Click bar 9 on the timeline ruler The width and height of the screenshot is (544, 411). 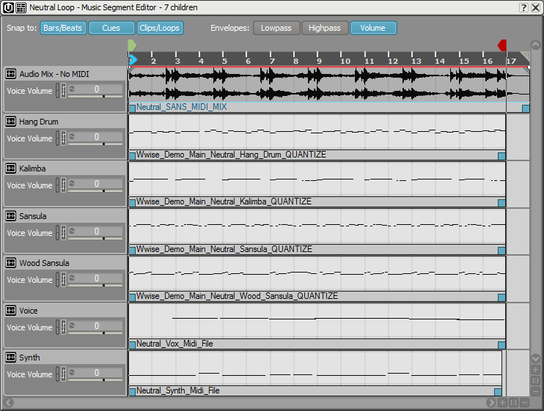pyautogui.click(x=319, y=61)
